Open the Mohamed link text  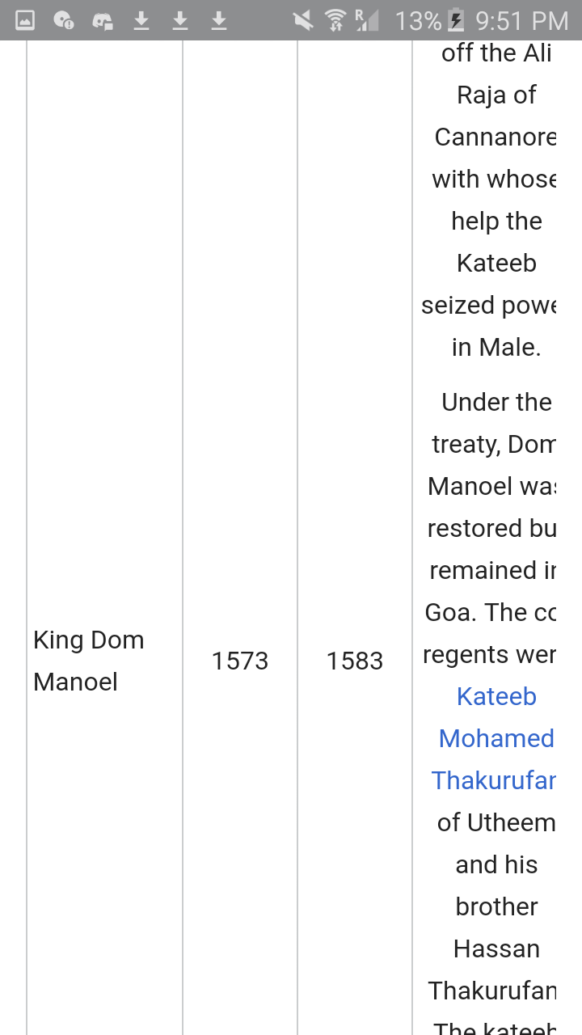[x=496, y=738]
